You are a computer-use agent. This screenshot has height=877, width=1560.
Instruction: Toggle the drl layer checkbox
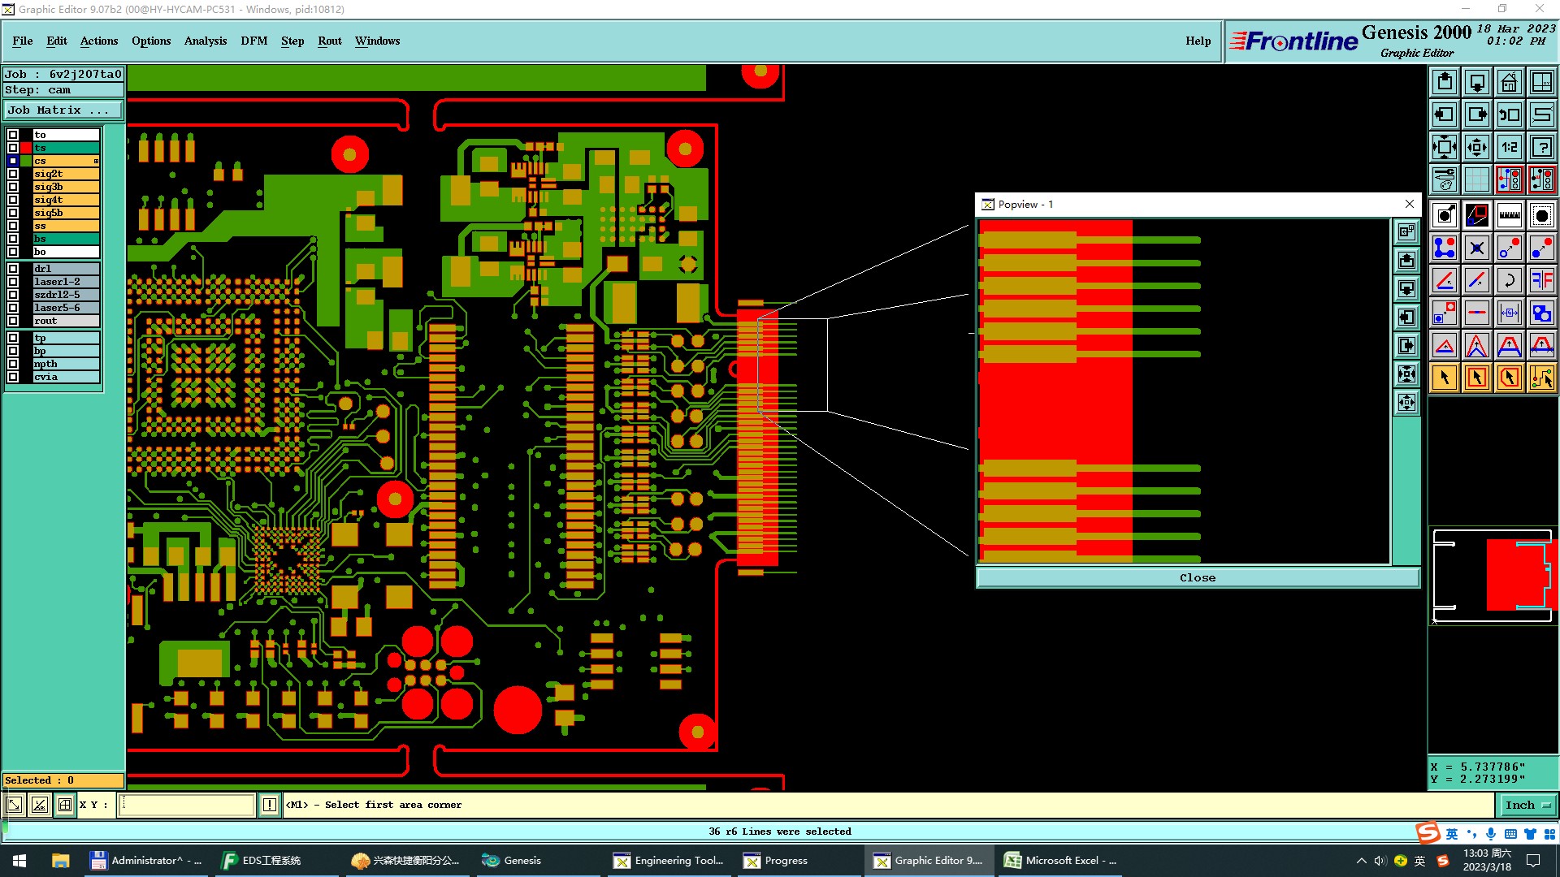[x=13, y=269]
